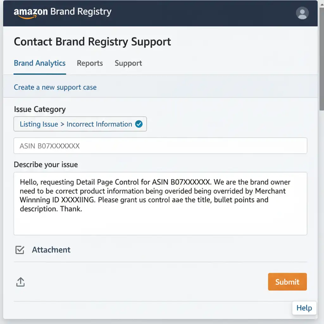The image size is (324, 324).
Task: Click the blue verified checkmark icon
Action: 139,124
